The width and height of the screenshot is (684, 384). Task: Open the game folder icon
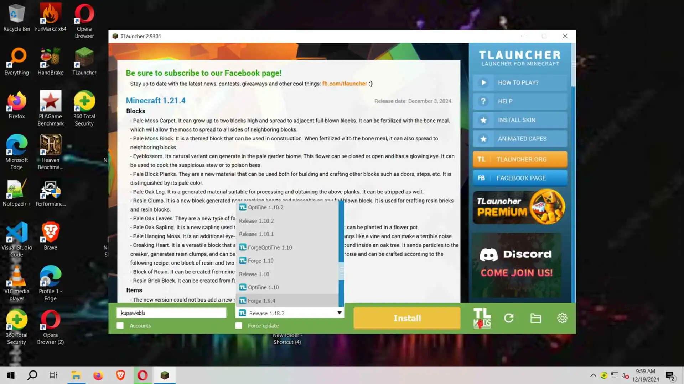coord(535,318)
